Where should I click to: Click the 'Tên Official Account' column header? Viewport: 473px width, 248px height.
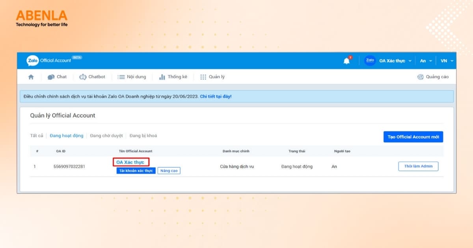(x=136, y=151)
